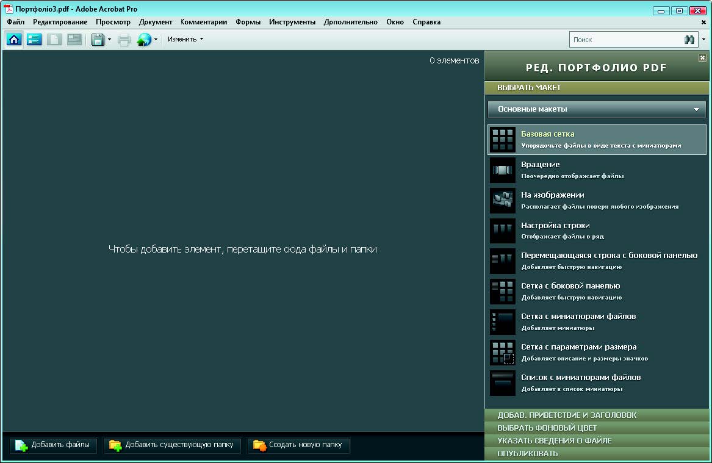Click the welcome page view icon
The width and height of the screenshot is (712, 463).
point(74,40)
